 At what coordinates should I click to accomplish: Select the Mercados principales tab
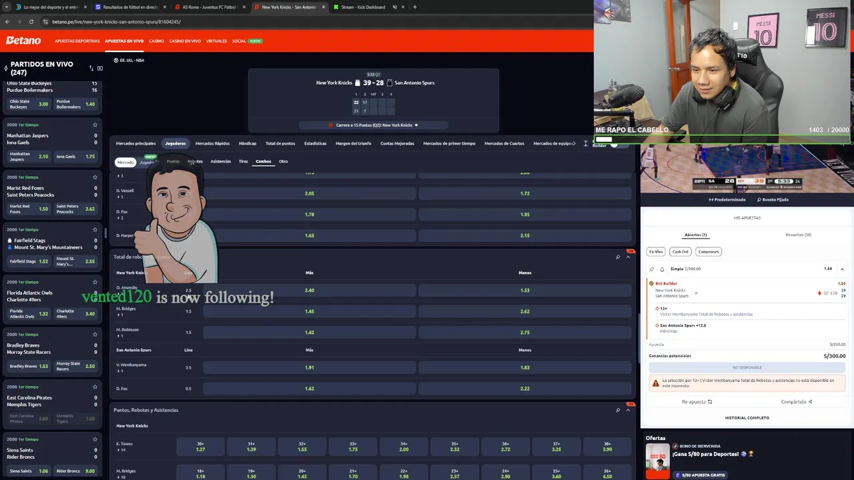click(x=135, y=143)
